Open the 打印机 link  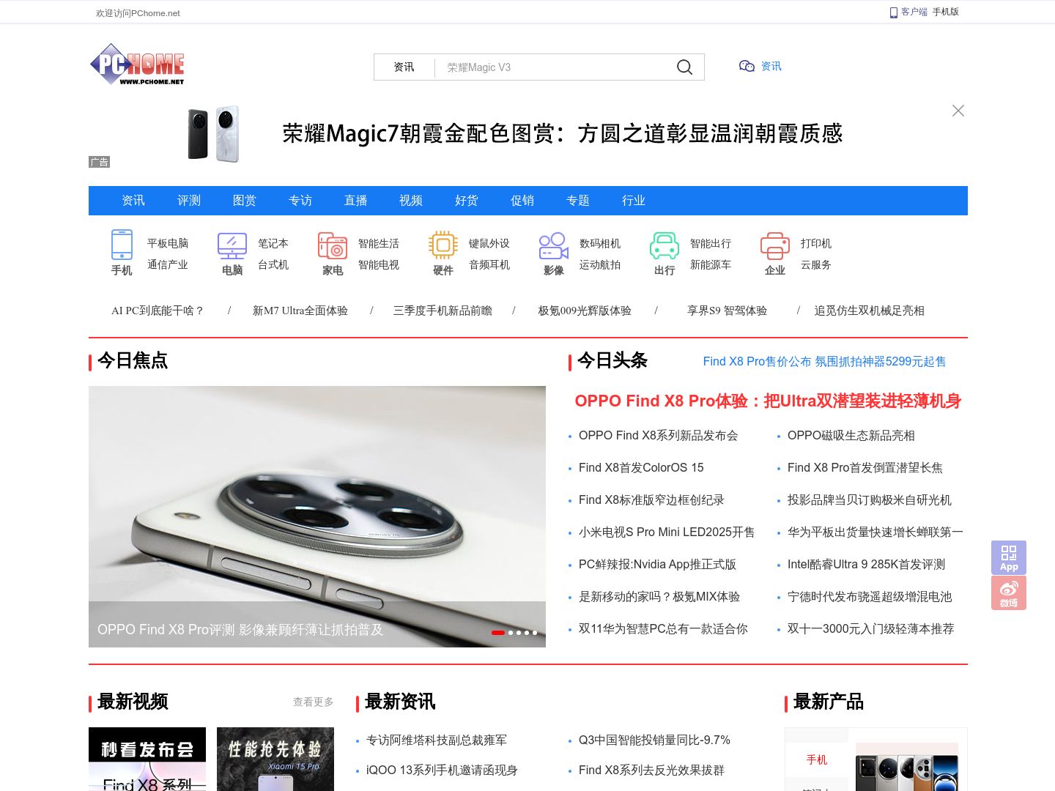tap(816, 243)
